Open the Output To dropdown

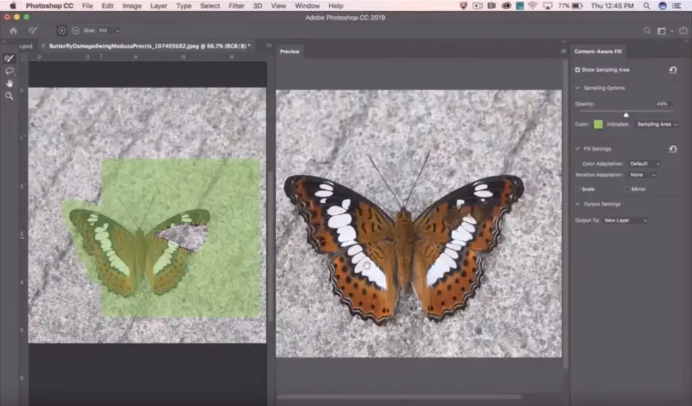[x=624, y=219]
